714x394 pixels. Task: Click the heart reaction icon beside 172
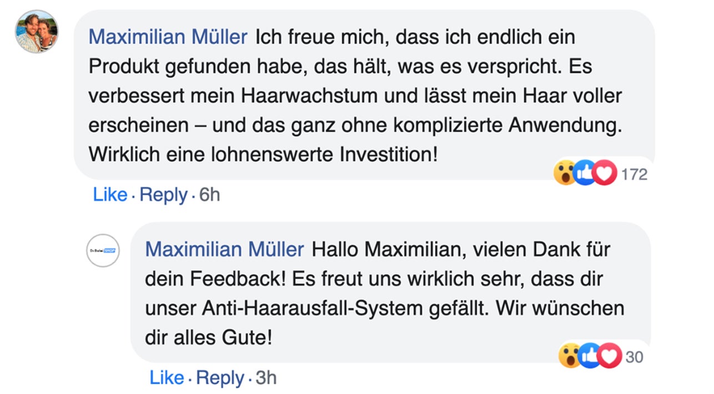pyautogui.click(x=605, y=174)
